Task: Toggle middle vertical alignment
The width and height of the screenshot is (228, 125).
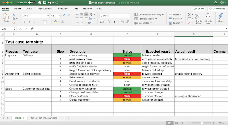Action: click(x=82, y=14)
